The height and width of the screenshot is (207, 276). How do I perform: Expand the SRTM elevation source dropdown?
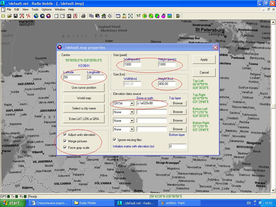tap(132, 103)
